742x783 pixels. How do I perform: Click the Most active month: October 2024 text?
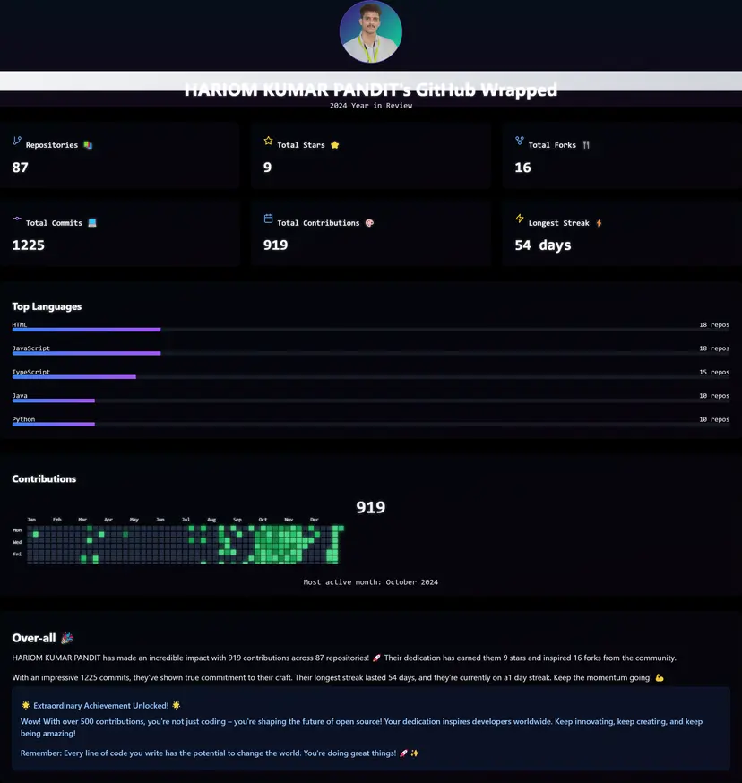pyautogui.click(x=370, y=581)
